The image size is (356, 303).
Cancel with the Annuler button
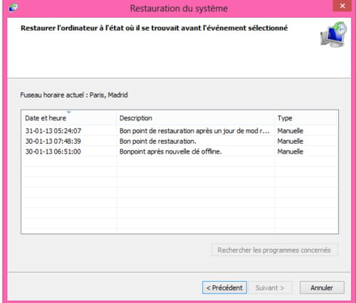322,287
